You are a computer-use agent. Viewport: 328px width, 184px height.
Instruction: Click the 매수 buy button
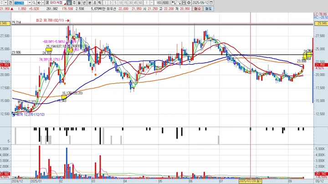197,9
